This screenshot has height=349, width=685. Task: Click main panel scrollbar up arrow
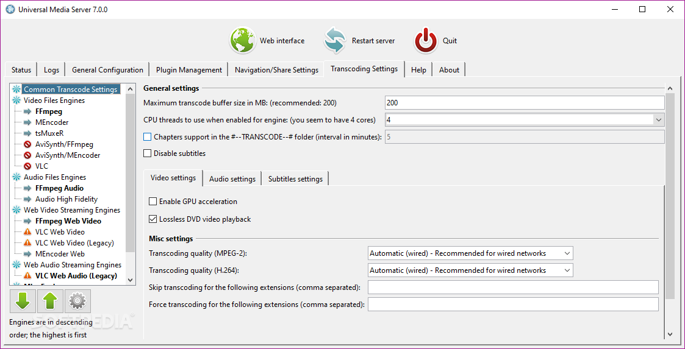pyautogui.click(x=670, y=88)
